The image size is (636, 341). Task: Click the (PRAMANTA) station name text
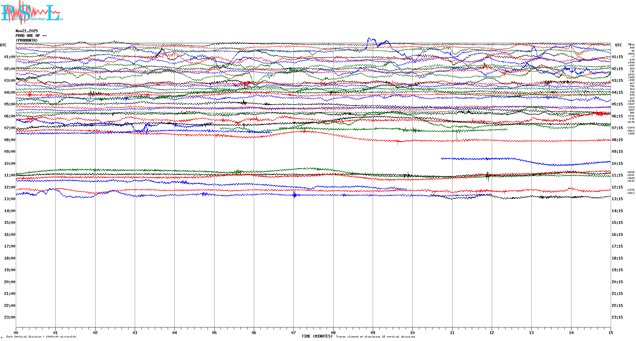27,40
